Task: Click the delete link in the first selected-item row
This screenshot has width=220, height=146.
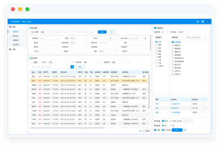Action: (157, 104)
